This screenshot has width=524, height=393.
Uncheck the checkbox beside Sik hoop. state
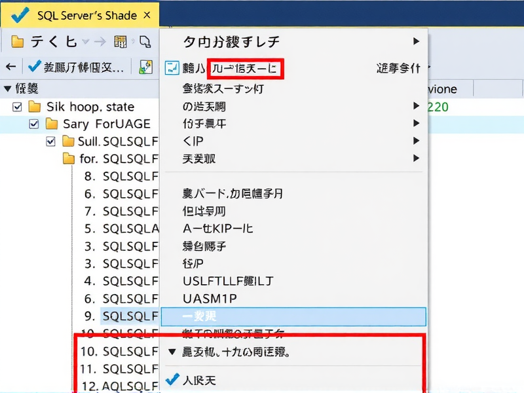[x=16, y=107]
